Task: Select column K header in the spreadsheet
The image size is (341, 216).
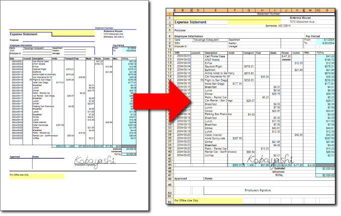Action: pos(297,10)
